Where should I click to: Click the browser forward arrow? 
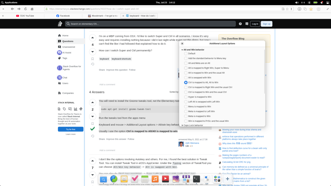19,9
